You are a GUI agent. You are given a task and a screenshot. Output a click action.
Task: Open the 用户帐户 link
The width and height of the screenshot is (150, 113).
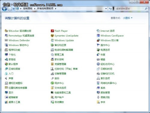point(59,97)
